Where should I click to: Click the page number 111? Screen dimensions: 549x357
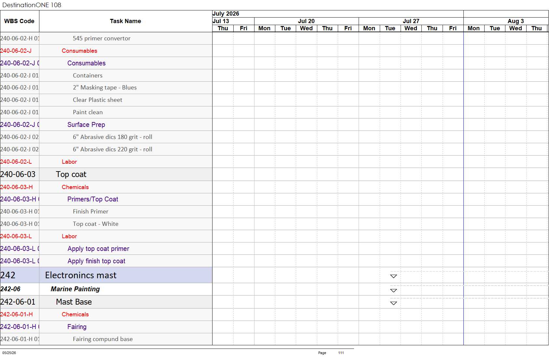pos(341,353)
